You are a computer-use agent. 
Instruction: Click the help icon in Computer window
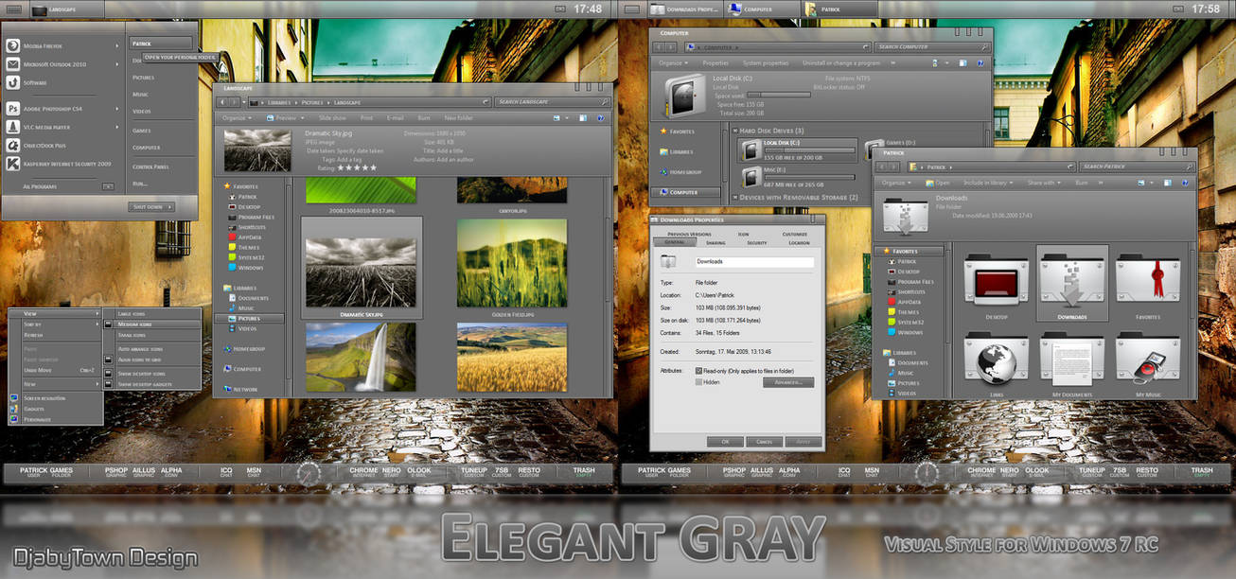[x=979, y=63]
